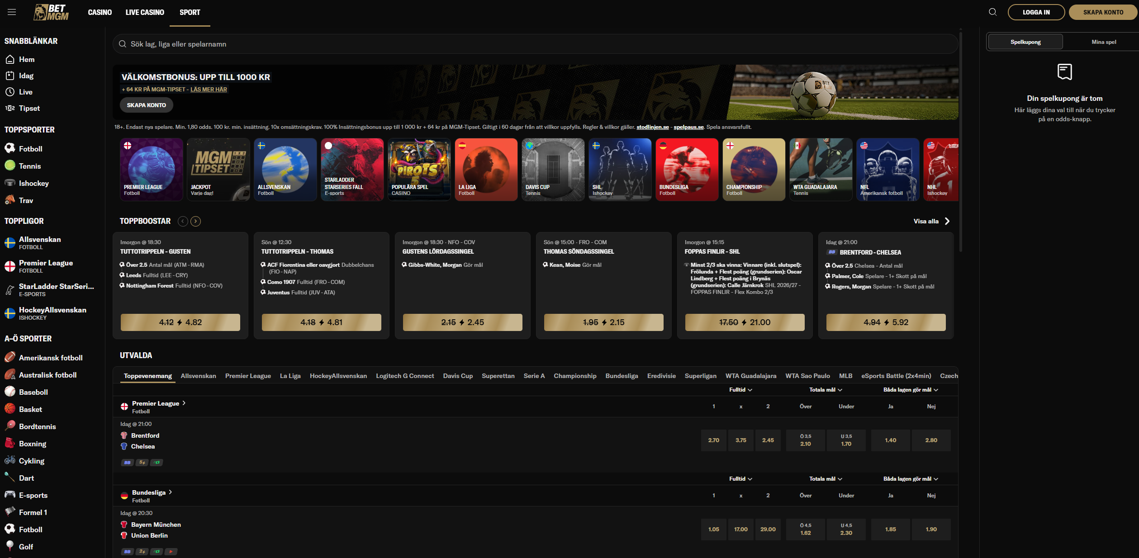Image resolution: width=1139 pixels, height=558 pixels.
Task: Open La Liga Fotboll thumbnail
Action: (x=486, y=170)
